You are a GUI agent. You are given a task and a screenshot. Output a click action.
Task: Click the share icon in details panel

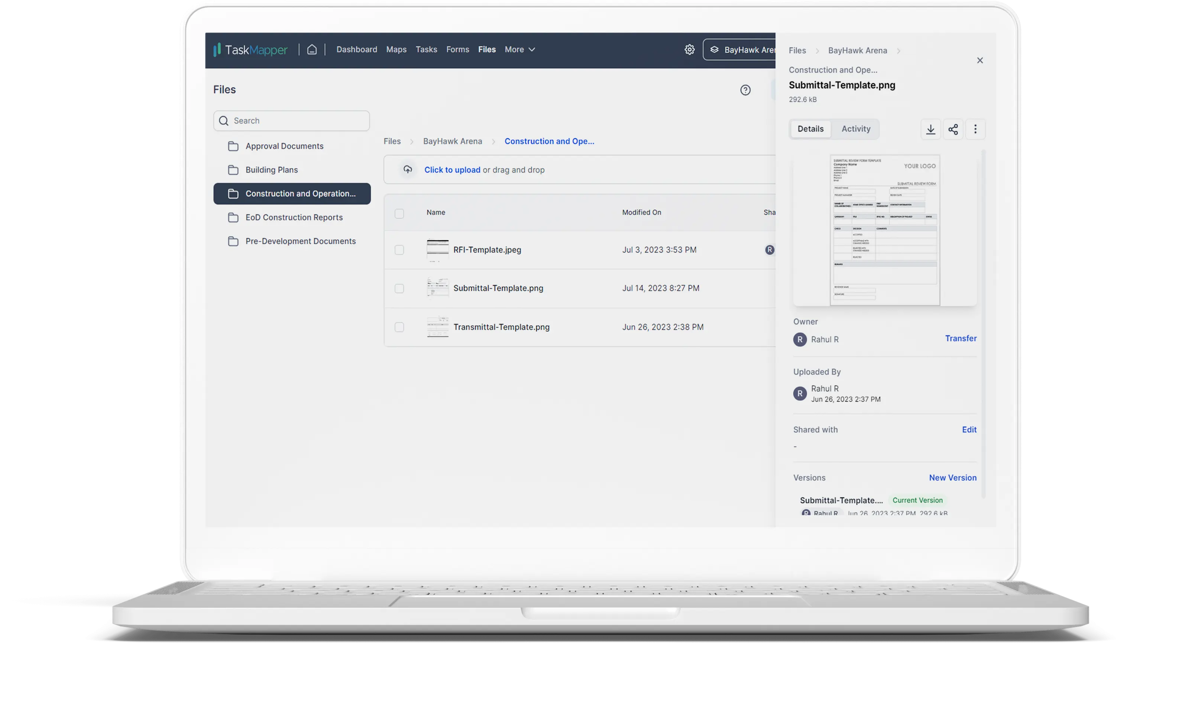click(953, 129)
